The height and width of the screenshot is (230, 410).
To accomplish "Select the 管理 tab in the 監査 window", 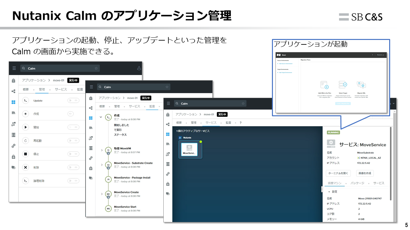I will point(117,106).
